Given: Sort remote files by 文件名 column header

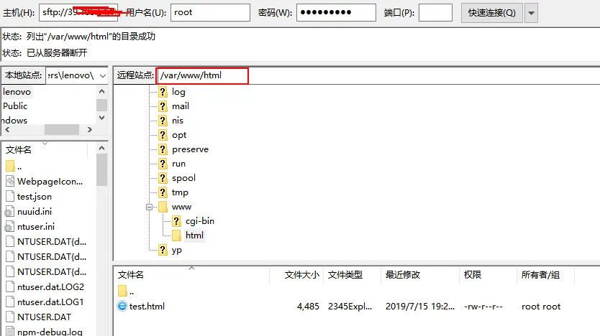Looking at the screenshot, I should click(191, 274).
